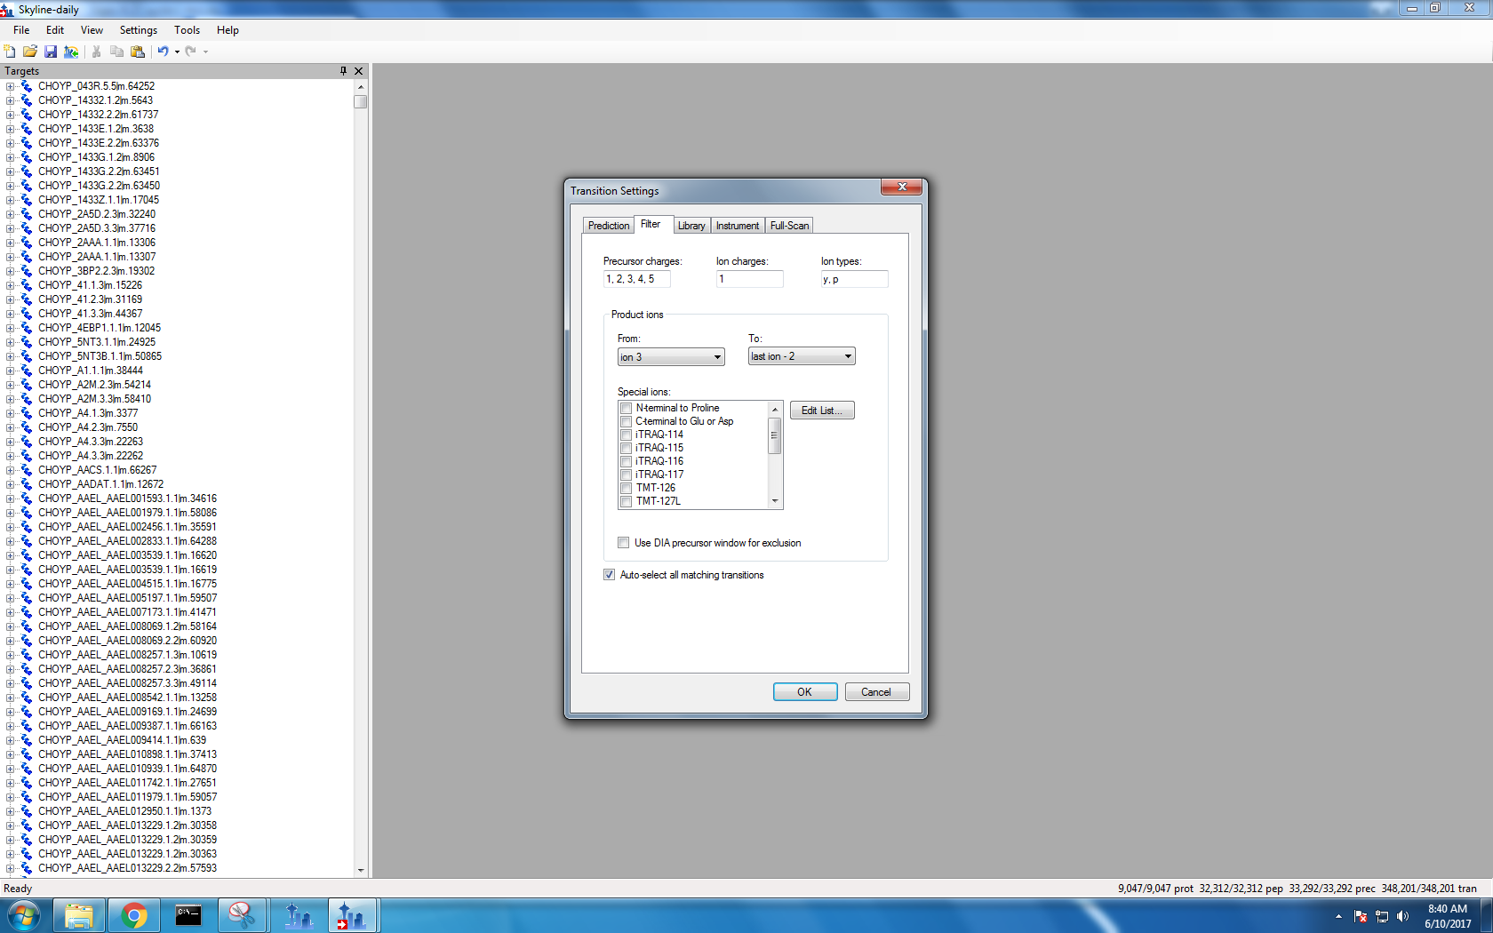Click the Save toolbar icon

click(x=51, y=52)
